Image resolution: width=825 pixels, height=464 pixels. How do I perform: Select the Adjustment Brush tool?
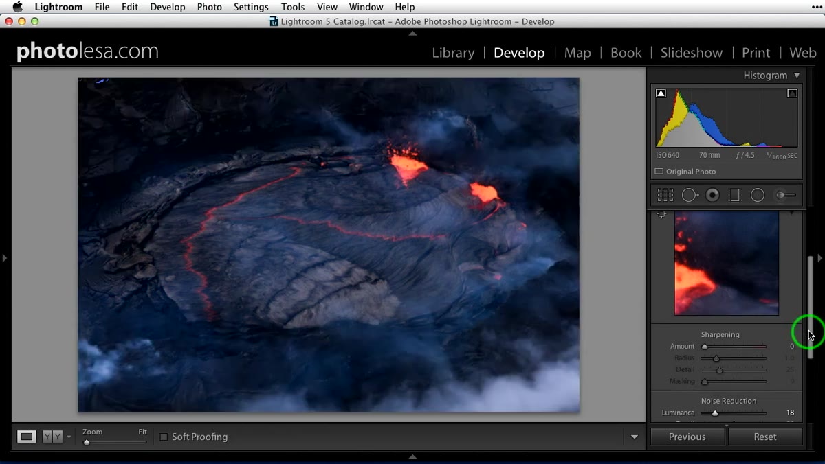pyautogui.click(x=786, y=196)
